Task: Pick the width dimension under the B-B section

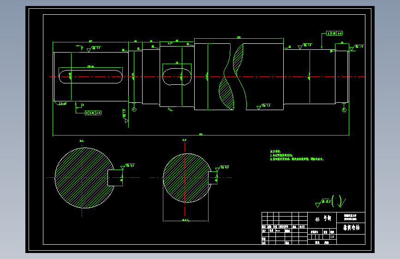Action: (x=185, y=220)
